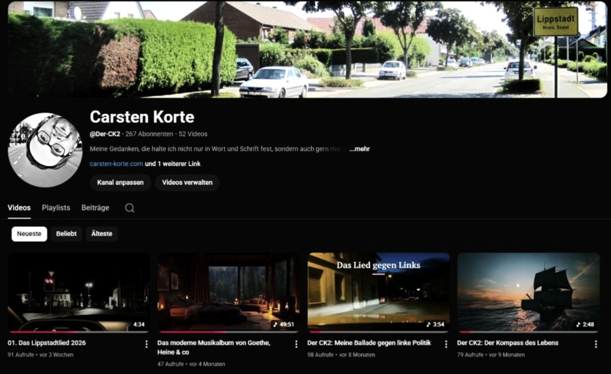The width and height of the screenshot is (611, 374).
Task: Select the Älteste sort filter
Action: [102, 234]
